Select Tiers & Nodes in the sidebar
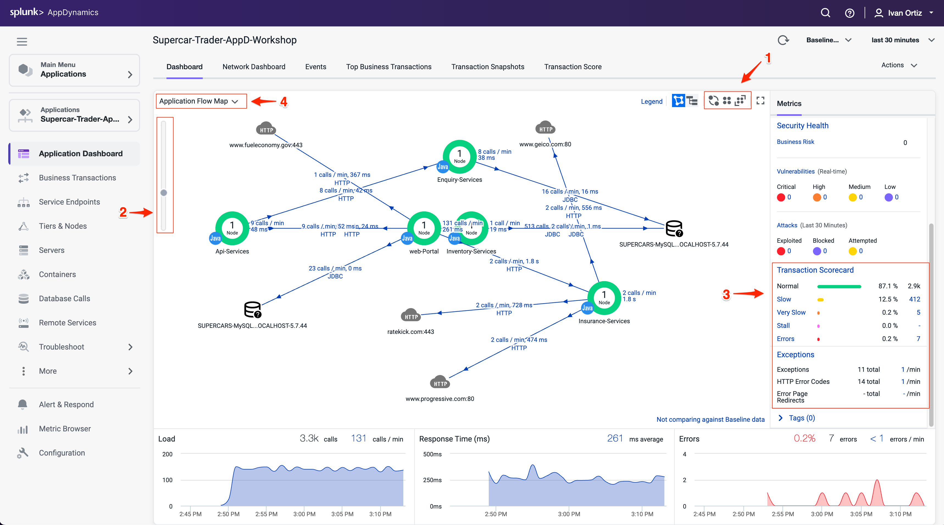 pos(62,226)
